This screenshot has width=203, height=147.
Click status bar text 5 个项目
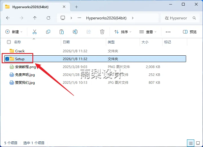(x=11, y=143)
